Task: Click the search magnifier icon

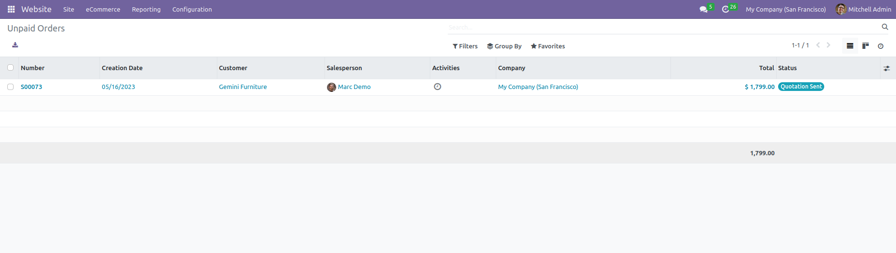Action: coord(885,27)
